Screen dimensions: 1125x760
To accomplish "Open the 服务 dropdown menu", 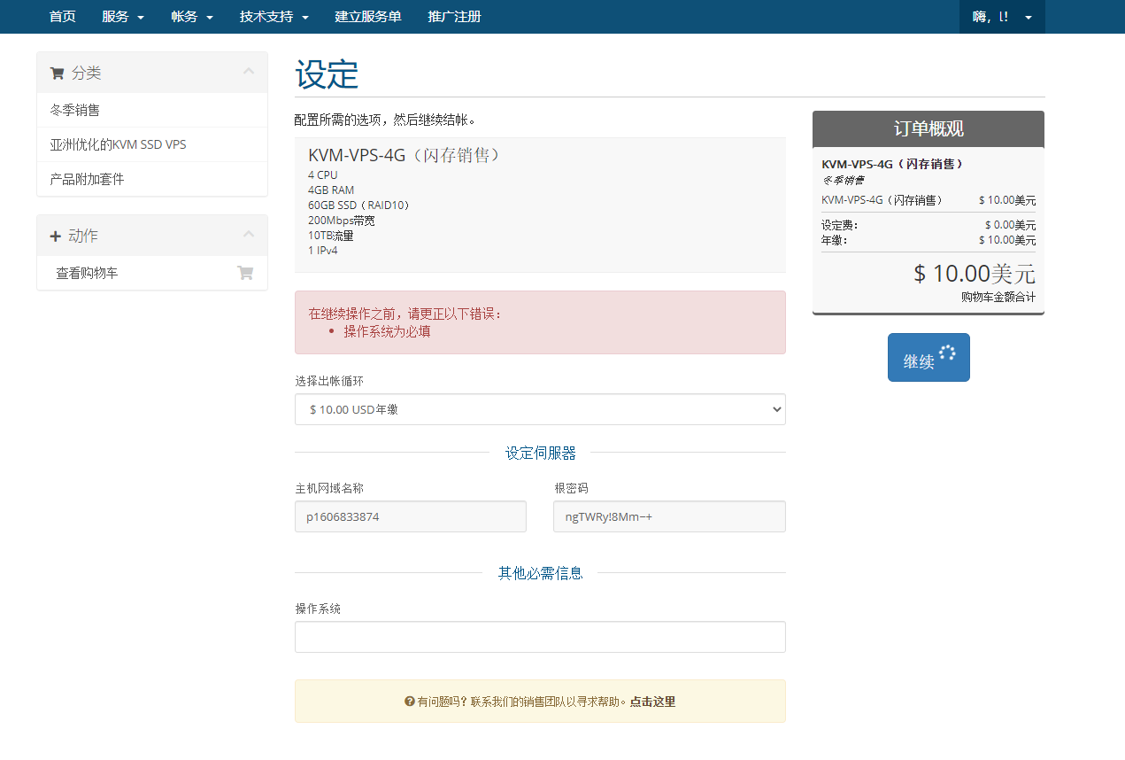I will pos(122,17).
